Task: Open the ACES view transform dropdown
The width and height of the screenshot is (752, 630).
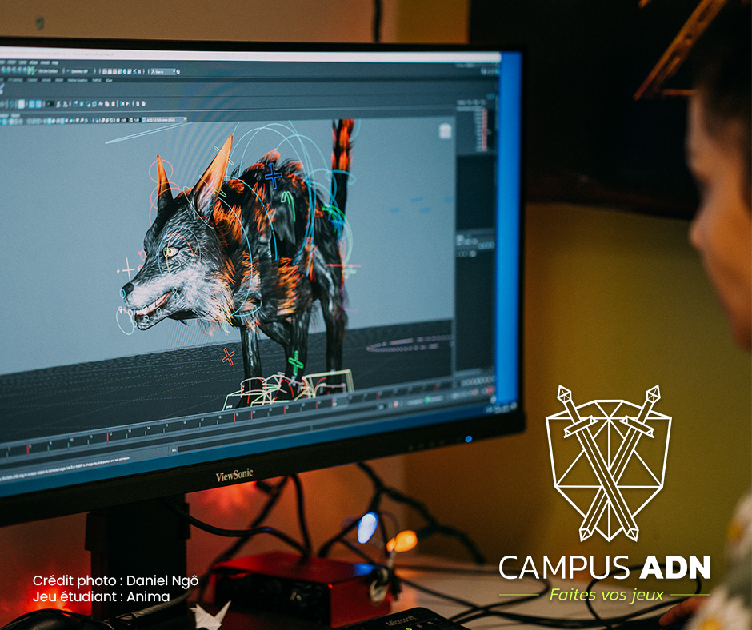Action: click(x=166, y=119)
